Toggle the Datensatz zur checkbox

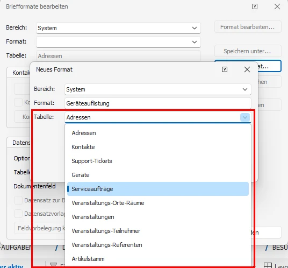point(18,200)
